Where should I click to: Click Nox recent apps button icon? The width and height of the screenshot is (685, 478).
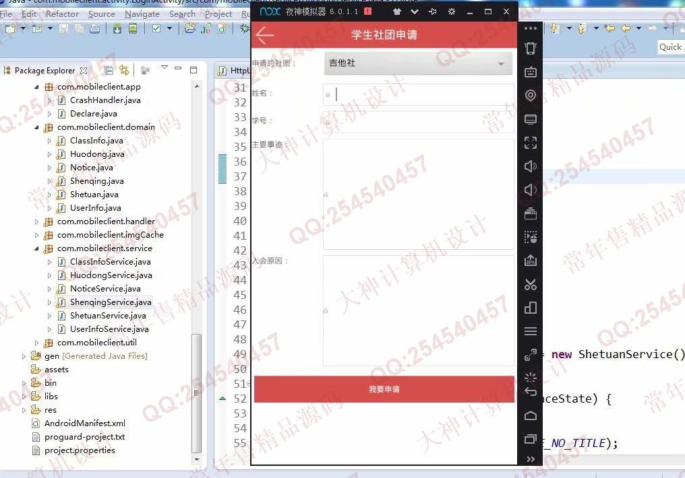coord(531,439)
